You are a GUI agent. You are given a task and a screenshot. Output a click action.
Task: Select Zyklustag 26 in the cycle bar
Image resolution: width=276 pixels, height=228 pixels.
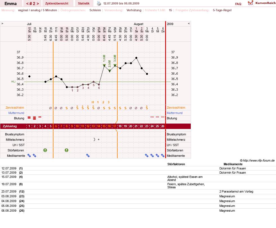click(163, 126)
